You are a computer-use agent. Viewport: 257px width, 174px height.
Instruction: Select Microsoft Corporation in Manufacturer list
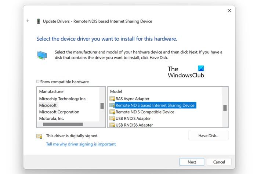[x=59, y=112]
